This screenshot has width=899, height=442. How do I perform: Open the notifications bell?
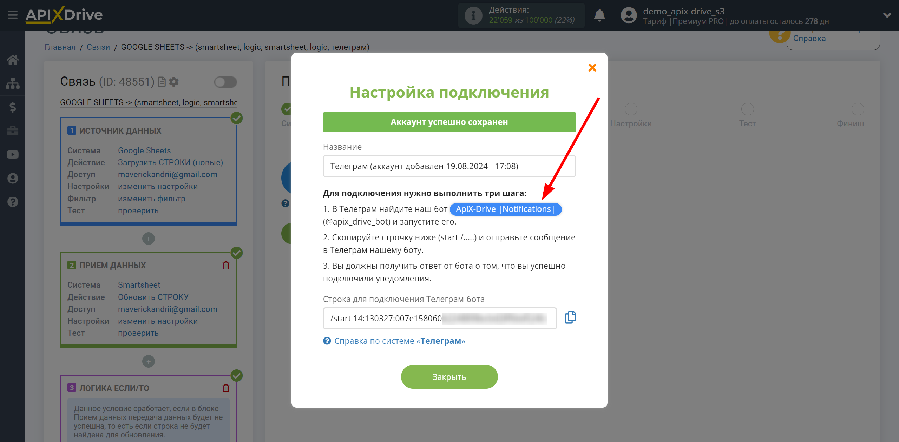[x=599, y=15]
